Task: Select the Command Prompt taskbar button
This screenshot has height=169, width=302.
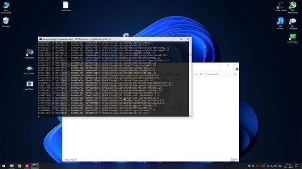Action: [35, 166]
